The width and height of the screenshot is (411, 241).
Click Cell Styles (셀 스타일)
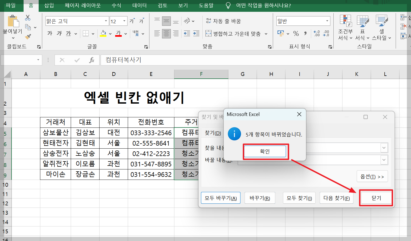[x=382, y=27]
